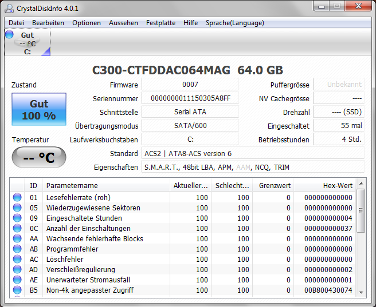376x307 pixels.
Task: Click the Laufwerksbuchstaben C: field
Action: [x=190, y=139]
